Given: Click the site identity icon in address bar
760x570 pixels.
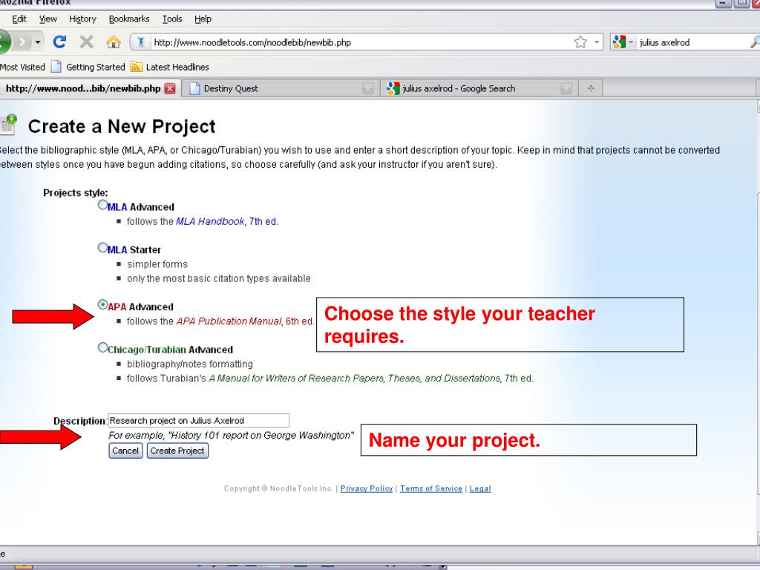Looking at the screenshot, I should [x=140, y=42].
